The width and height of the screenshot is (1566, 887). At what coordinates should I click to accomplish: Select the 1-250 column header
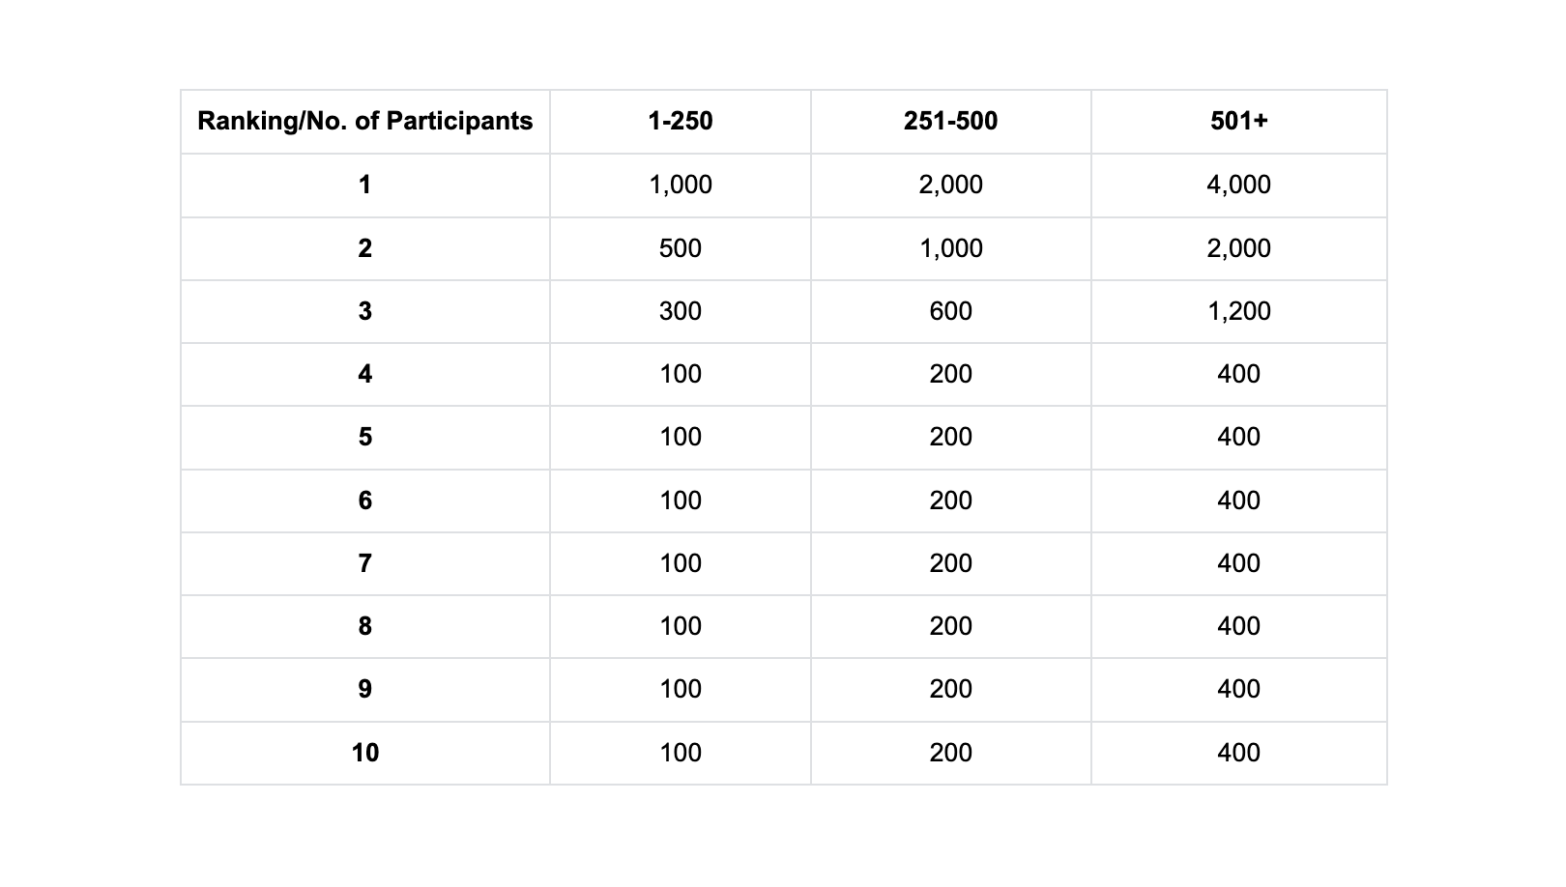pyautogui.click(x=681, y=122)
